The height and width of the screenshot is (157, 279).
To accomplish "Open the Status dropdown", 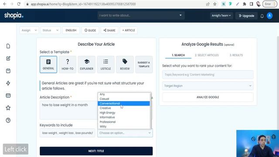I will (51, 30).
